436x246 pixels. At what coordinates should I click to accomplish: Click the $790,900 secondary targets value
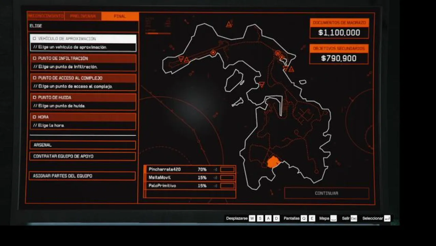coord(339,58)
